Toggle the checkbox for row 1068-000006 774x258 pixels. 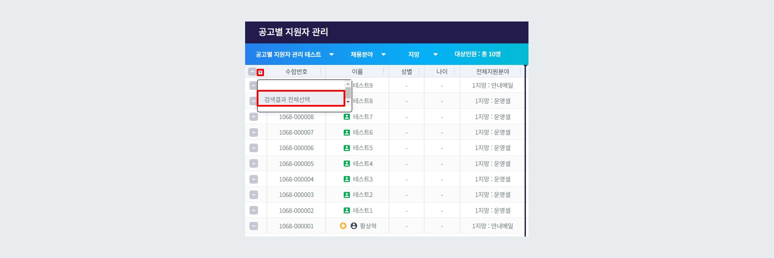point(254,148)
